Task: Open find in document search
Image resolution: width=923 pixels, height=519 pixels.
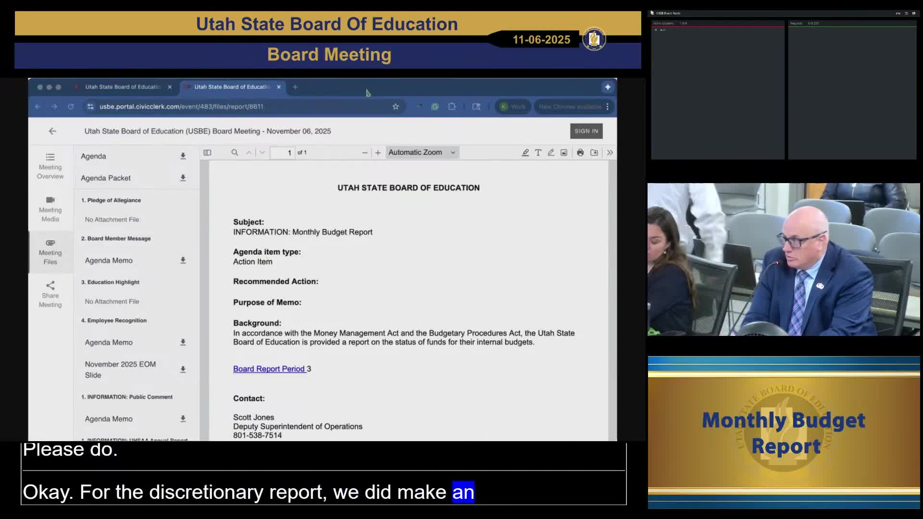Action: coord(235,152)
